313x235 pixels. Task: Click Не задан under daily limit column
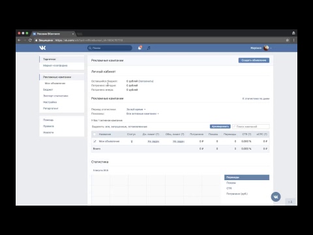click(153, 142)
